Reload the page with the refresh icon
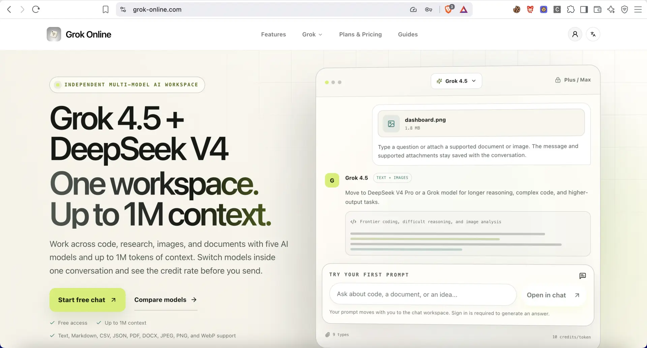 [36, 9]
